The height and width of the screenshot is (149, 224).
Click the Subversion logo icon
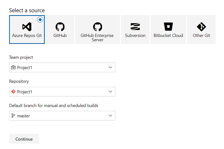(135, 27)
